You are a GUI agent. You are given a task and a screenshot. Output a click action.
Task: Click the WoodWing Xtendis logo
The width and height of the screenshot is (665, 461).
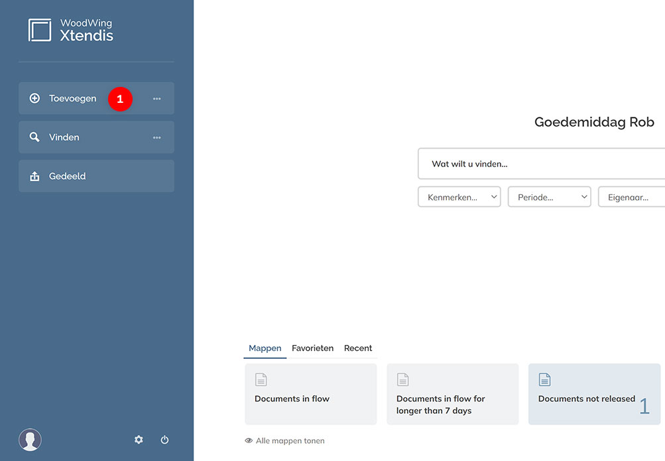pos(70,30)
